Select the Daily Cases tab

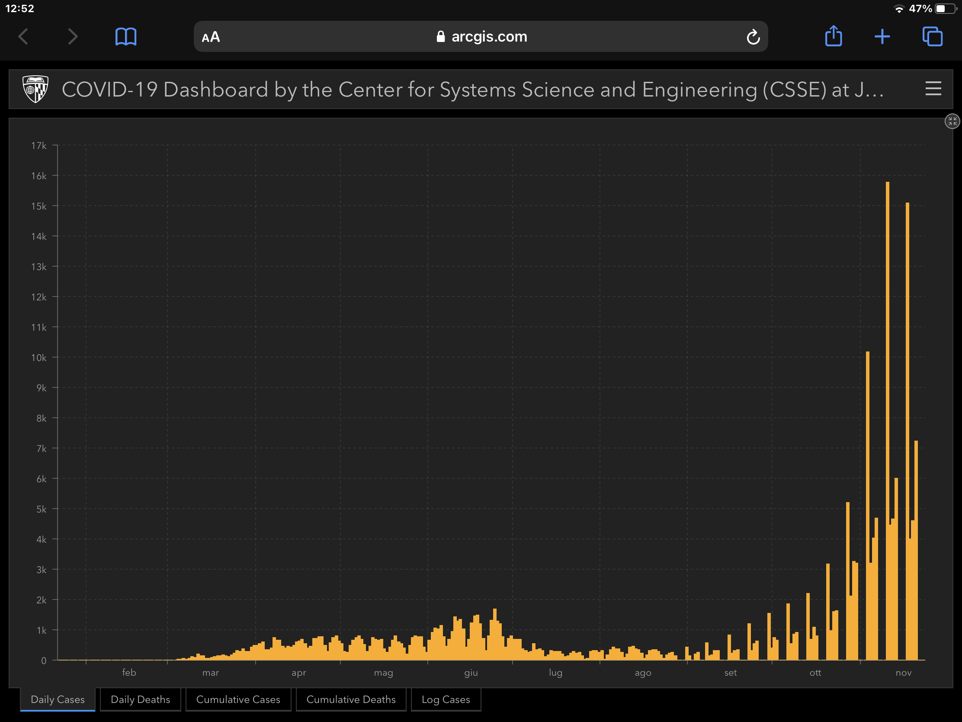58,699
